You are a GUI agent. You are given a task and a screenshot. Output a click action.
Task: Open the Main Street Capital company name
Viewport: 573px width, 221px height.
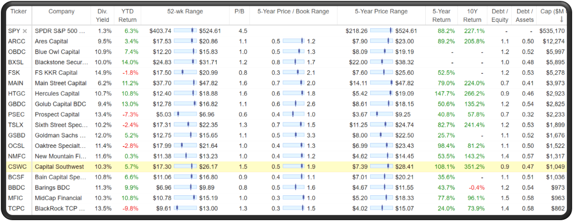tap(61, 83)
